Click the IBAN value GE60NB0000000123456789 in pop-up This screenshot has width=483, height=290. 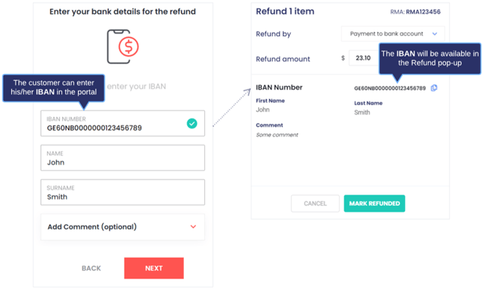(x=390, y=88)
